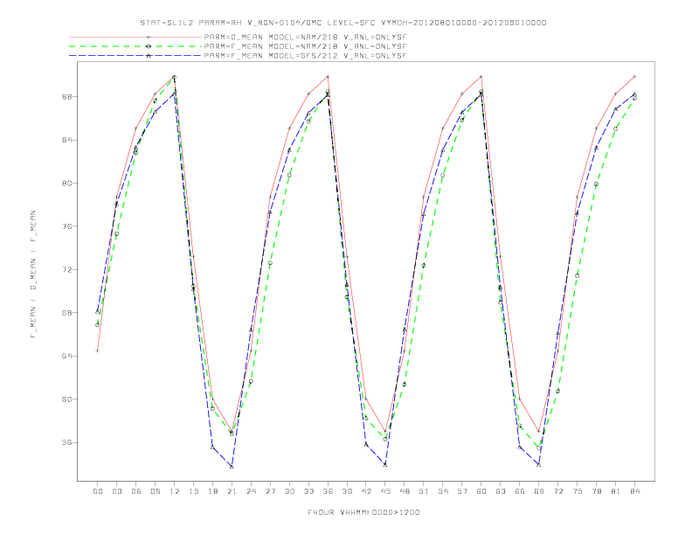
Task: Click x-axis tick label 24
Action: pyautogui.click(x=251, y=491)
